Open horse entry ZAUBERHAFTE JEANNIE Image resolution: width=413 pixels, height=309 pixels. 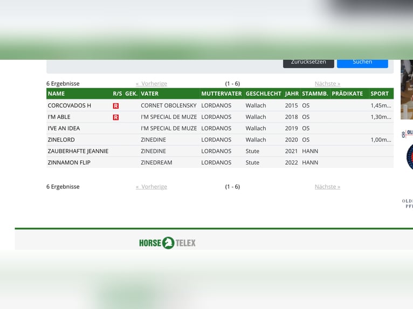pyautogui.click(x=78, y=151)
